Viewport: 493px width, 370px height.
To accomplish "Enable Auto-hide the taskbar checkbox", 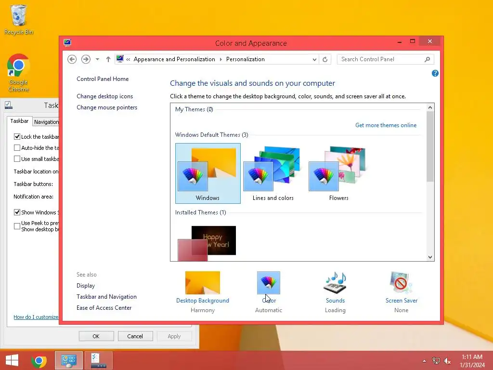I will click(17, 147).
